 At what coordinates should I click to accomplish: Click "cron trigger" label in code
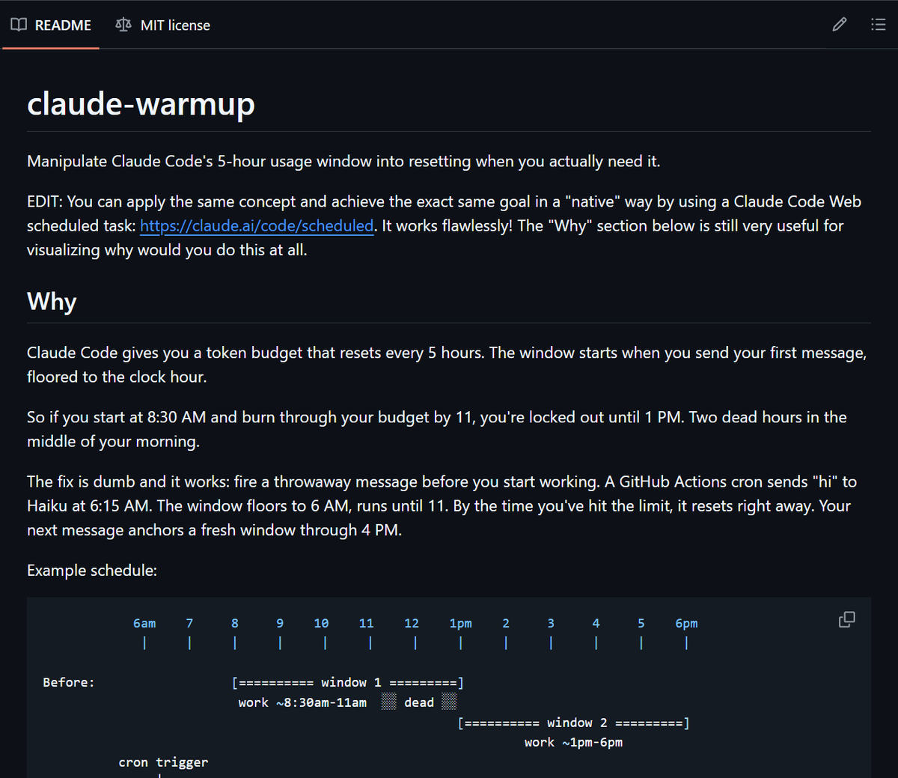163,762
